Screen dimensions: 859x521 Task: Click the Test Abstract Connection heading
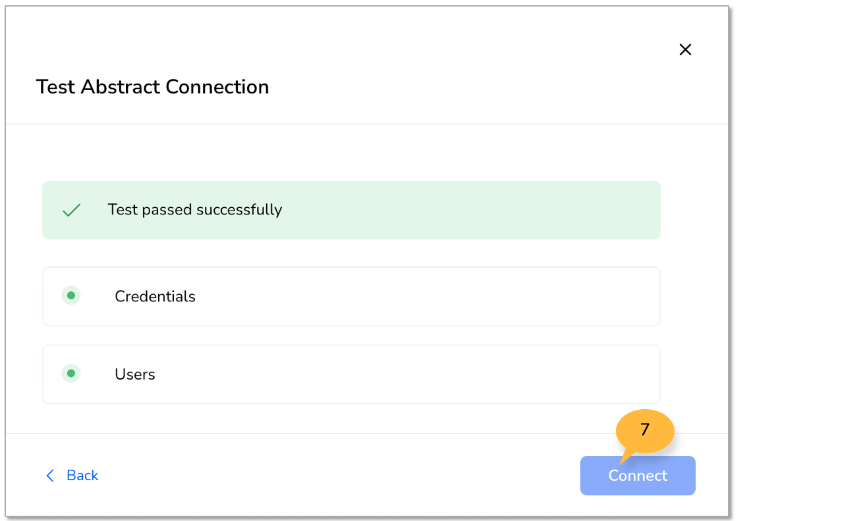[152, 87]
